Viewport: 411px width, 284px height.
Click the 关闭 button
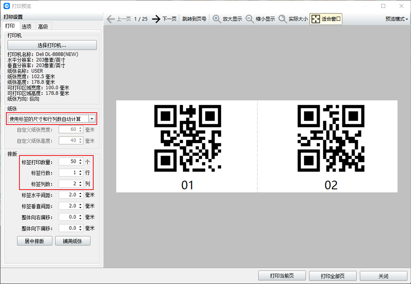(x=384, y=276)
